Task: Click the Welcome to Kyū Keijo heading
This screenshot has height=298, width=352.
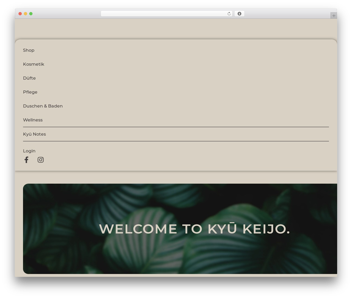Action: coord(194,229)
